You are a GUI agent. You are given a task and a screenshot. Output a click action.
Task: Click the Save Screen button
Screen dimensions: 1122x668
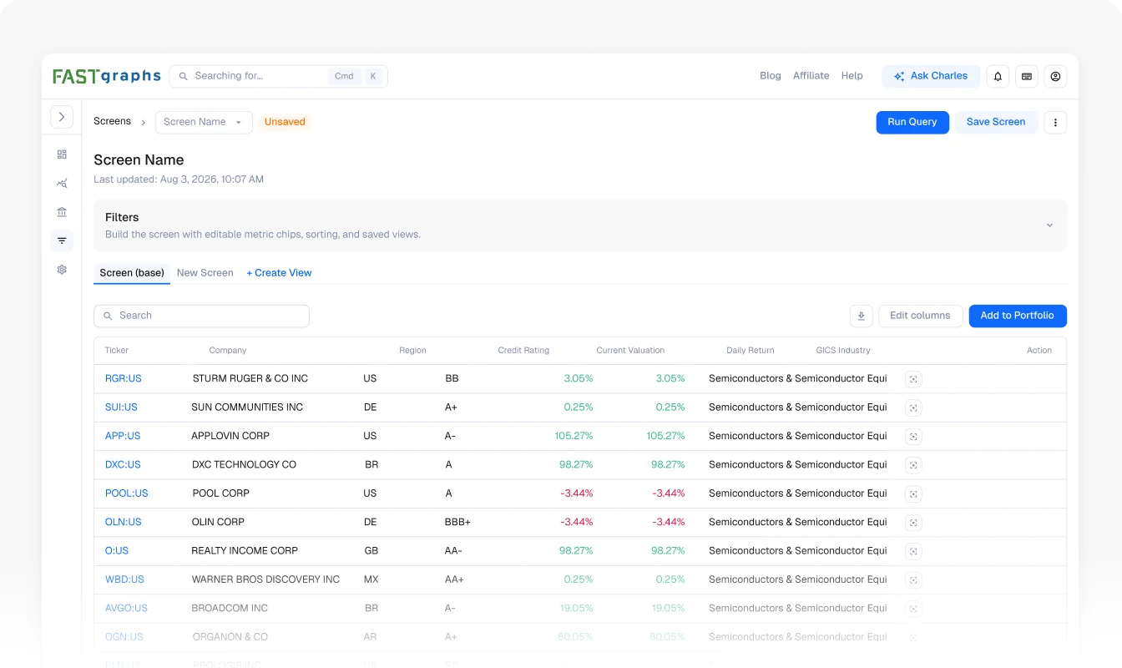tap(996, 122)
